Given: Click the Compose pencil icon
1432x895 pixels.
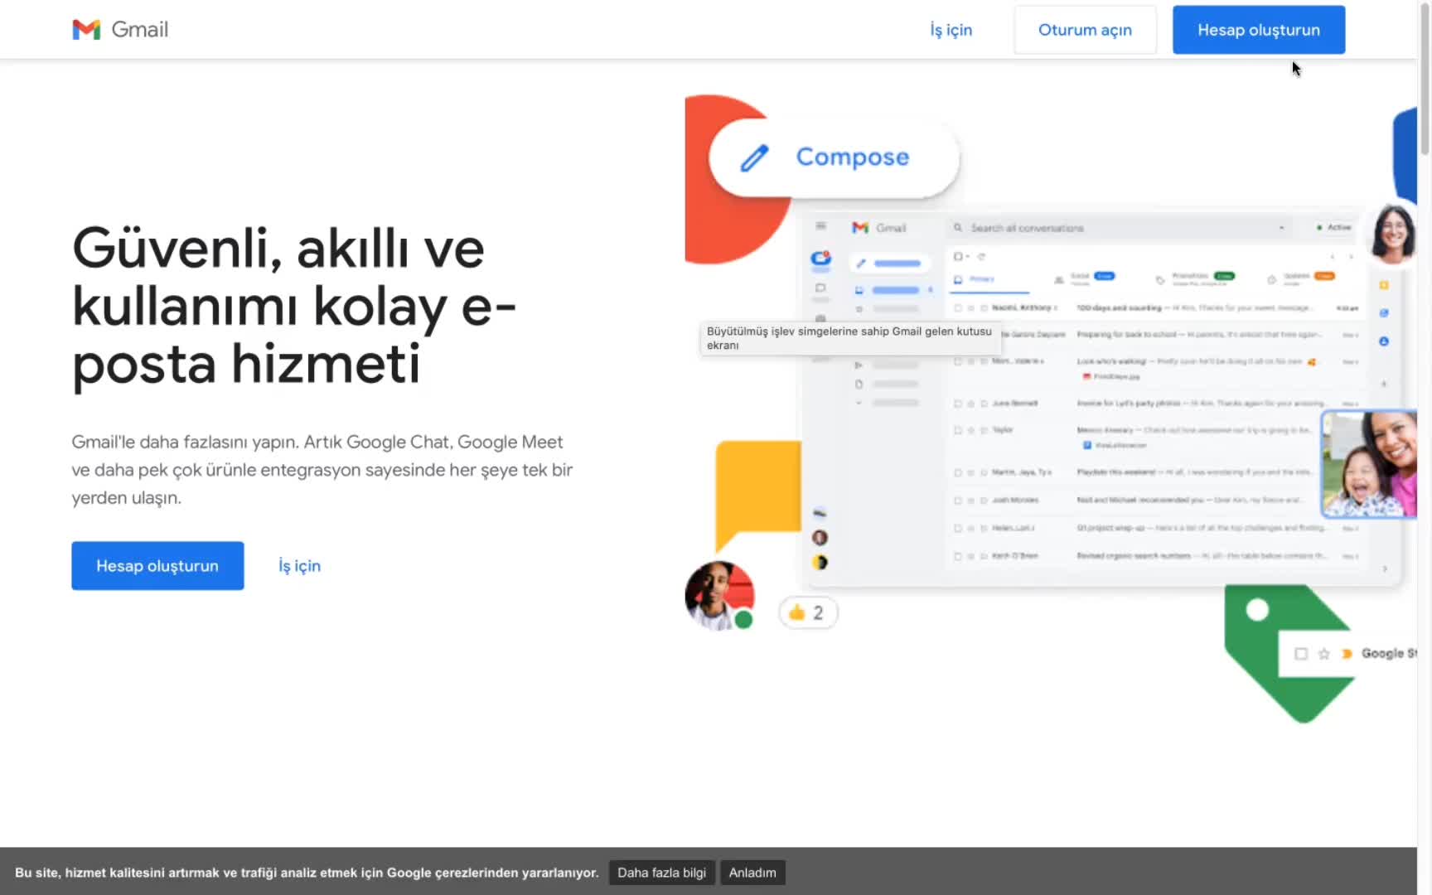Looking at the screenshot, I should [x=754, y=157].
